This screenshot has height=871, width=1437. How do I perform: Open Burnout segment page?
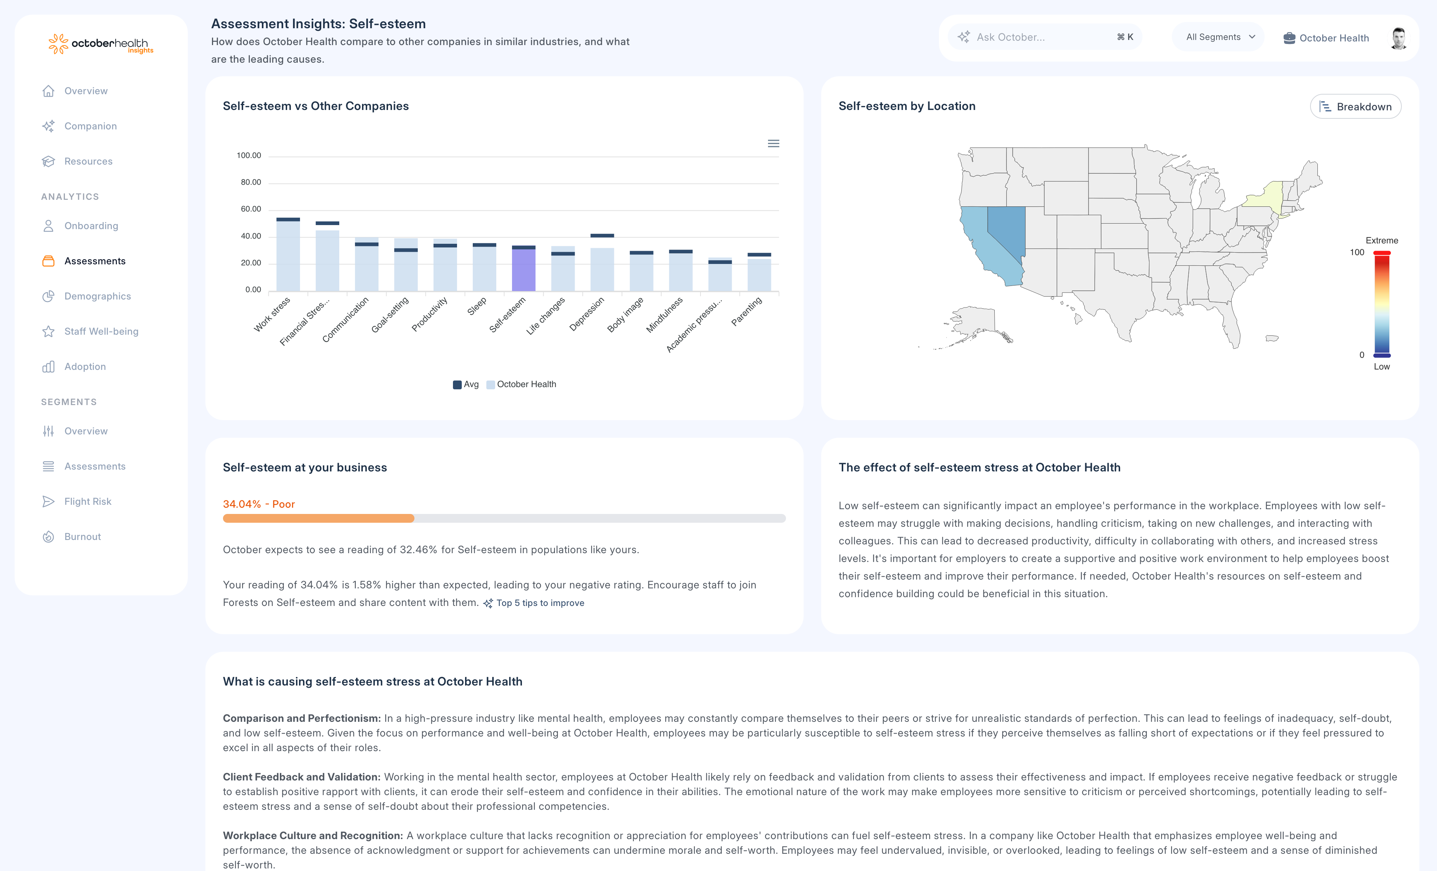(x=82, y=537)
